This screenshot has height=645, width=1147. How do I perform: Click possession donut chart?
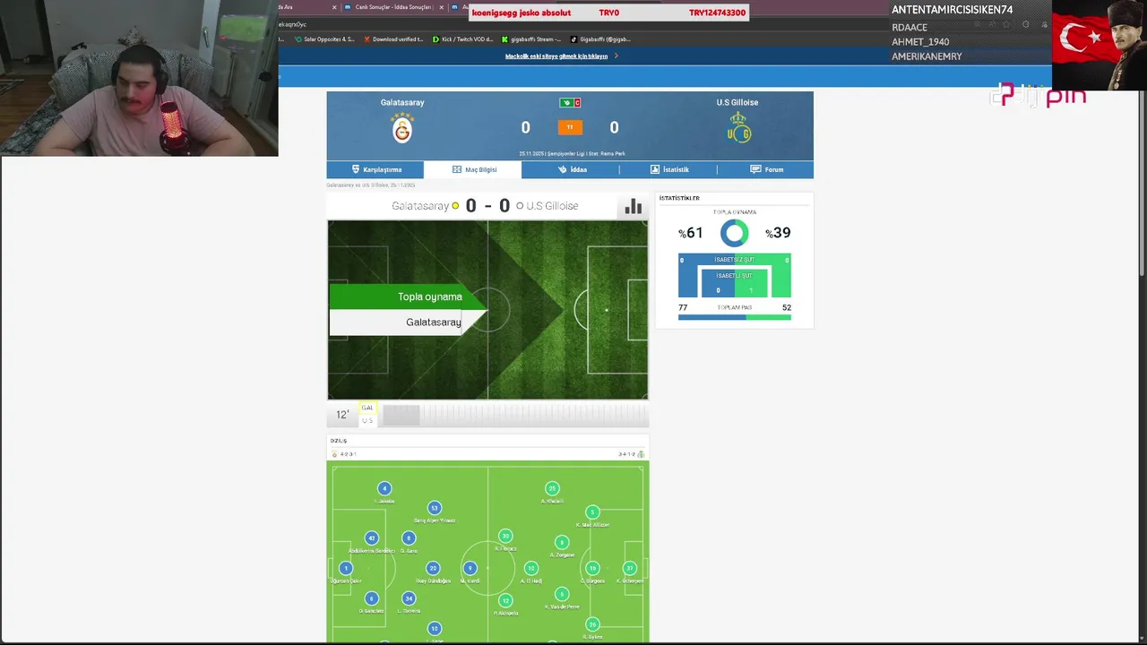[x=734, y=233]
